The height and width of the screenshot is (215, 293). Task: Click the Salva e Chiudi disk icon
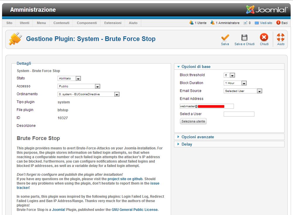tap(244, 37)
